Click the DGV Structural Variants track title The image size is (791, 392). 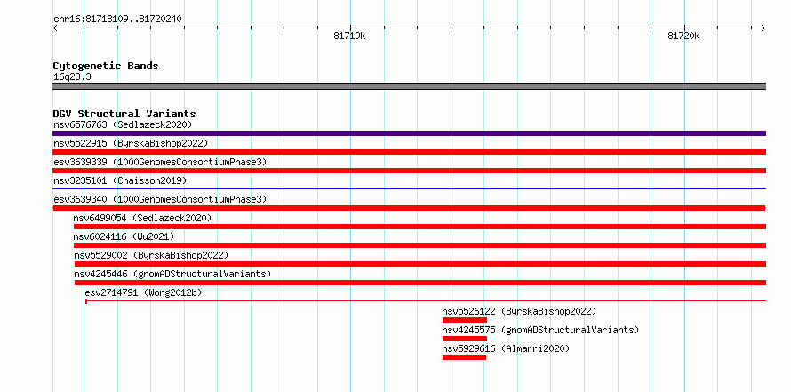point(124,114)
